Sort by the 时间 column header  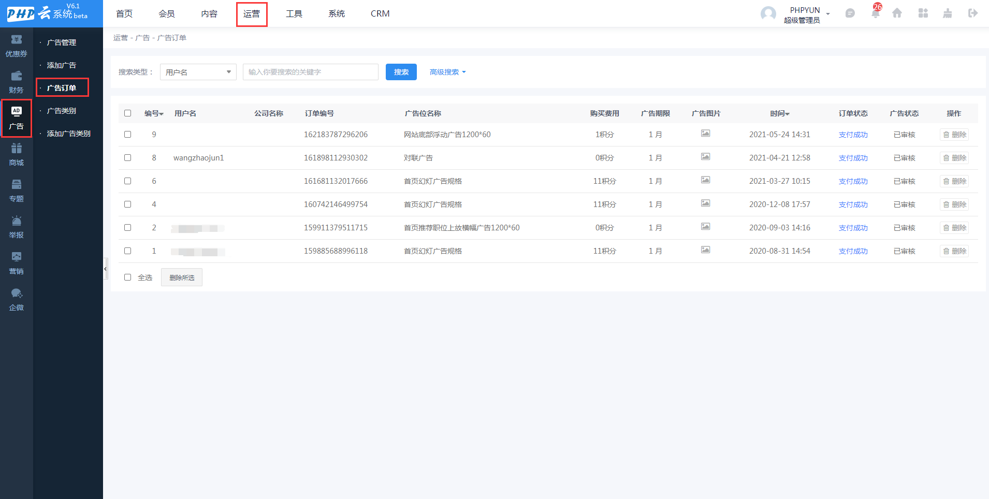tap(780, 113)
